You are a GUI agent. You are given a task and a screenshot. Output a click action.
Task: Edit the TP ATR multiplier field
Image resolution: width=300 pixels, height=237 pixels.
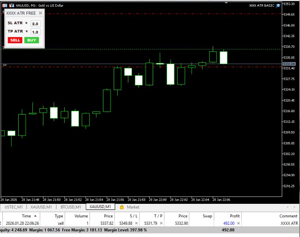[36, 32]
